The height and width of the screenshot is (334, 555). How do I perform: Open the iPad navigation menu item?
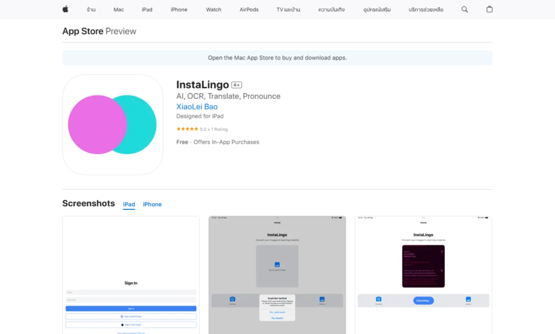pos(147,9)
